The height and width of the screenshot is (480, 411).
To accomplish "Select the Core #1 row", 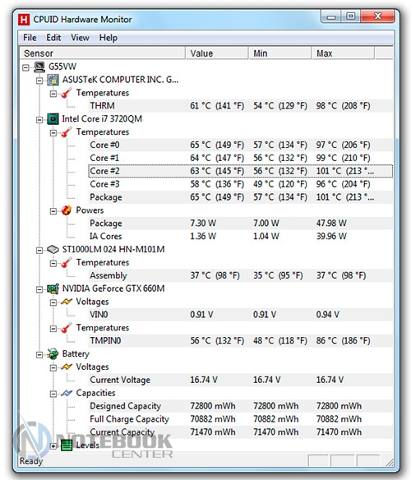I will point(240,159).
